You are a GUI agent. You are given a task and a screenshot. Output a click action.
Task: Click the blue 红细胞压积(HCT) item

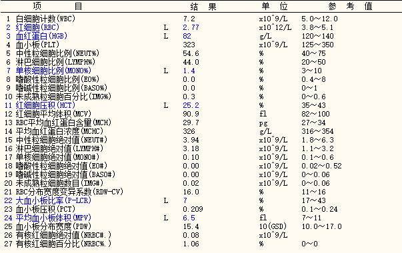(x=45, y=105)
